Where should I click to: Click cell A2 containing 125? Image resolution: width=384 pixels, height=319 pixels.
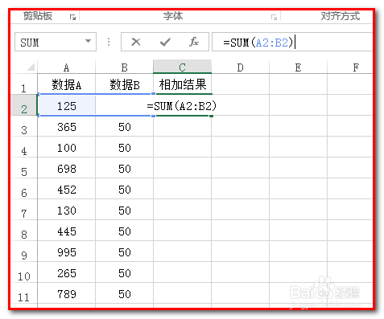point(66,105)
